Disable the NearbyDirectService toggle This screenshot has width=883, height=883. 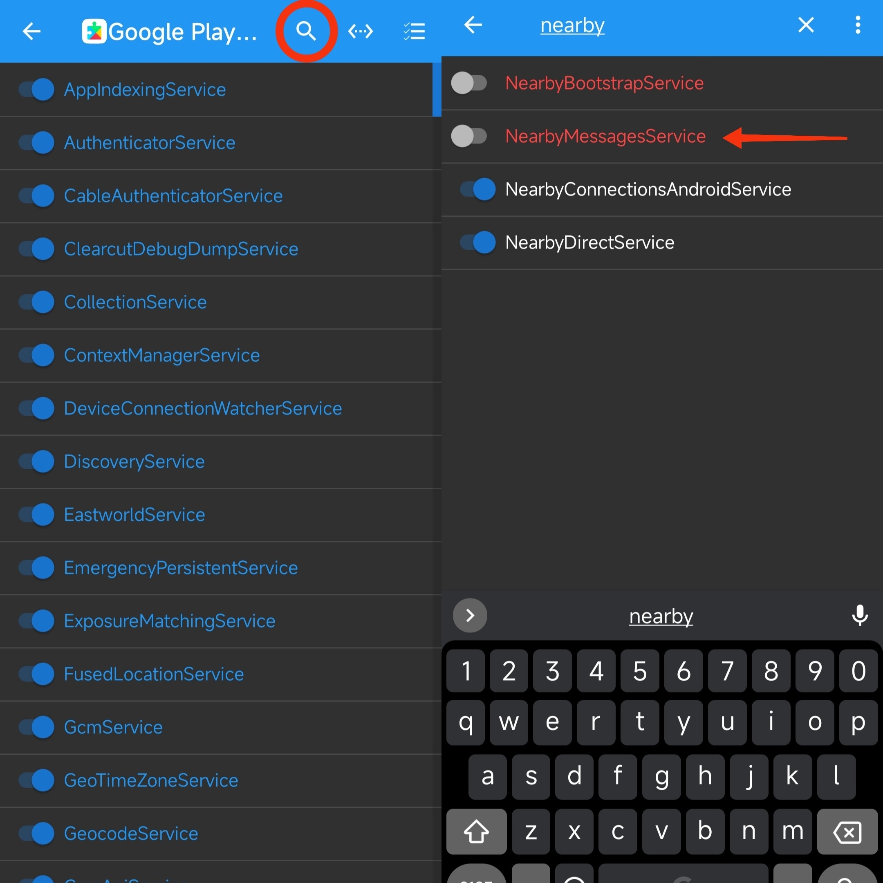[477, 242]
